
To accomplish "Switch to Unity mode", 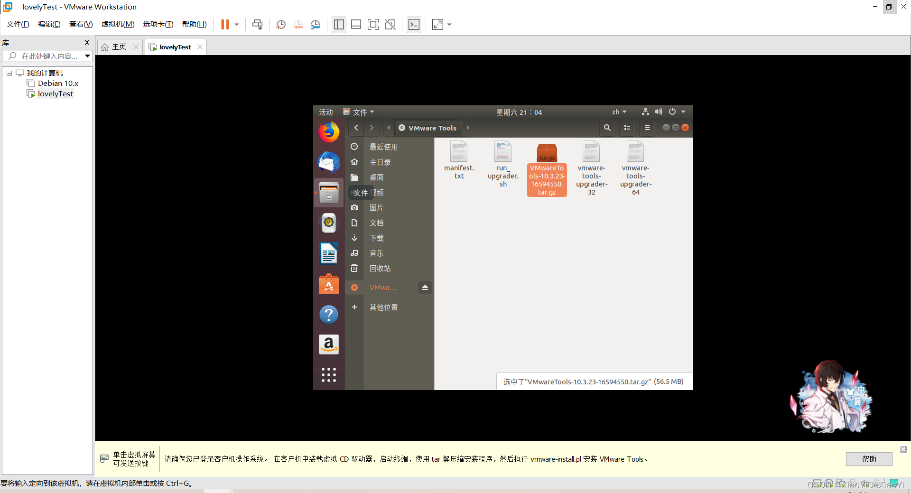I will [x=390, y=25].
